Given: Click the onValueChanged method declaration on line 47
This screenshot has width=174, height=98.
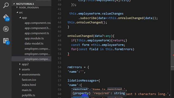Looking at the screenshot, I should click(80, 36).
